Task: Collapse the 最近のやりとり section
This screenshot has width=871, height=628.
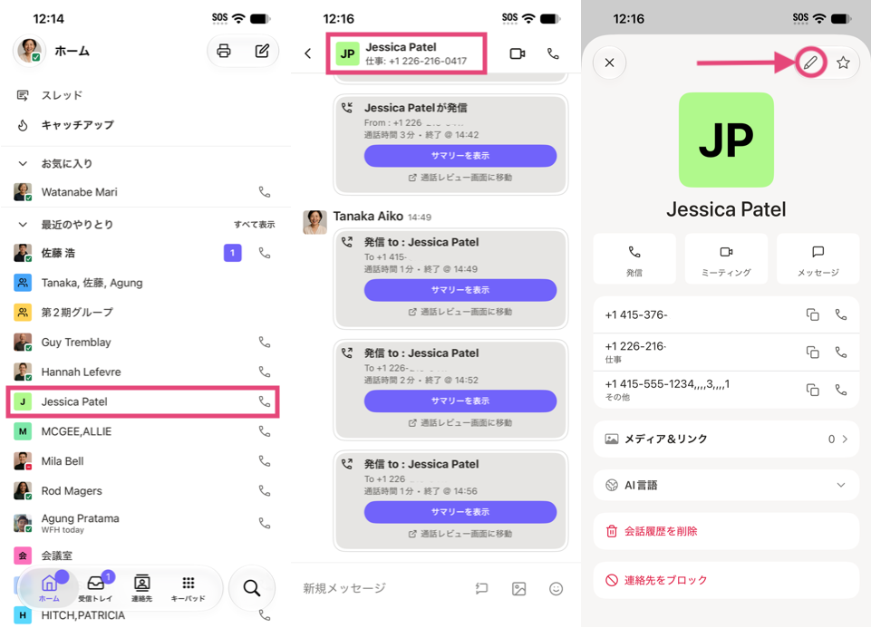Action: [x=23, y=225]
